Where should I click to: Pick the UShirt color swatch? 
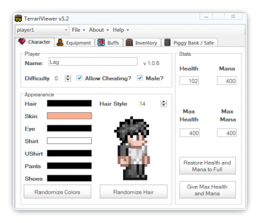pyautogui.click(x=69, y=153)
